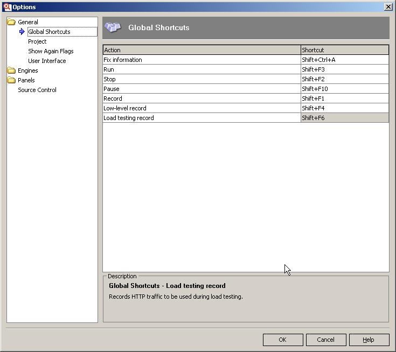Cancel the Options dialog
Screen dimensions: 396x352
click(326, 340)
